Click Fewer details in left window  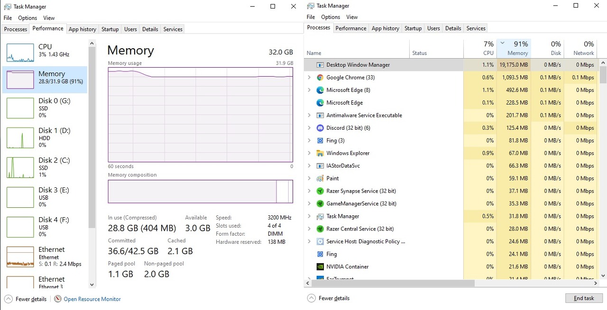pos(31,299)
